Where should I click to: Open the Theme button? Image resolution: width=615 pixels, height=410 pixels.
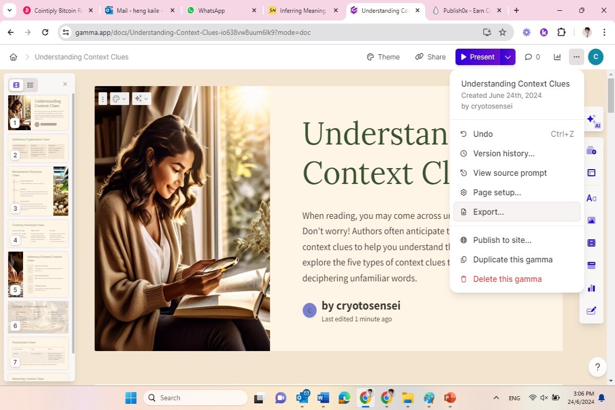pos(383,57)
